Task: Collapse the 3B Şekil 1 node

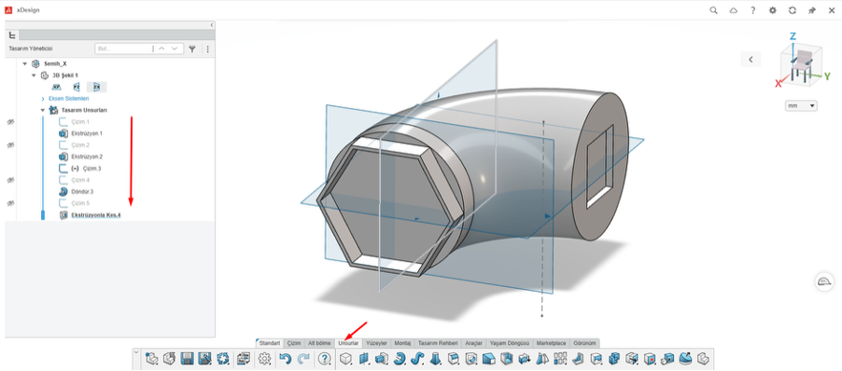Action: [x=34, y=76]
